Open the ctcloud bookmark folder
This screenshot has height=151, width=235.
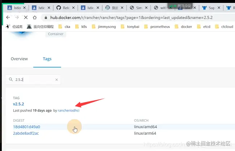(224, 26)
